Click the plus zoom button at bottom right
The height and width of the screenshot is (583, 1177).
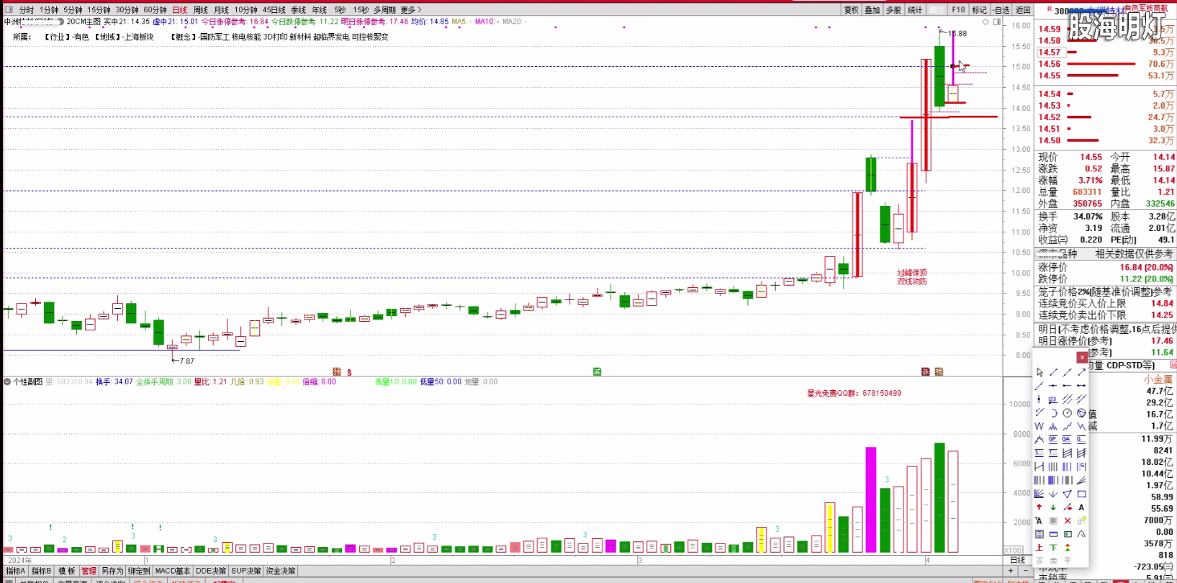tap(1011, 571)
